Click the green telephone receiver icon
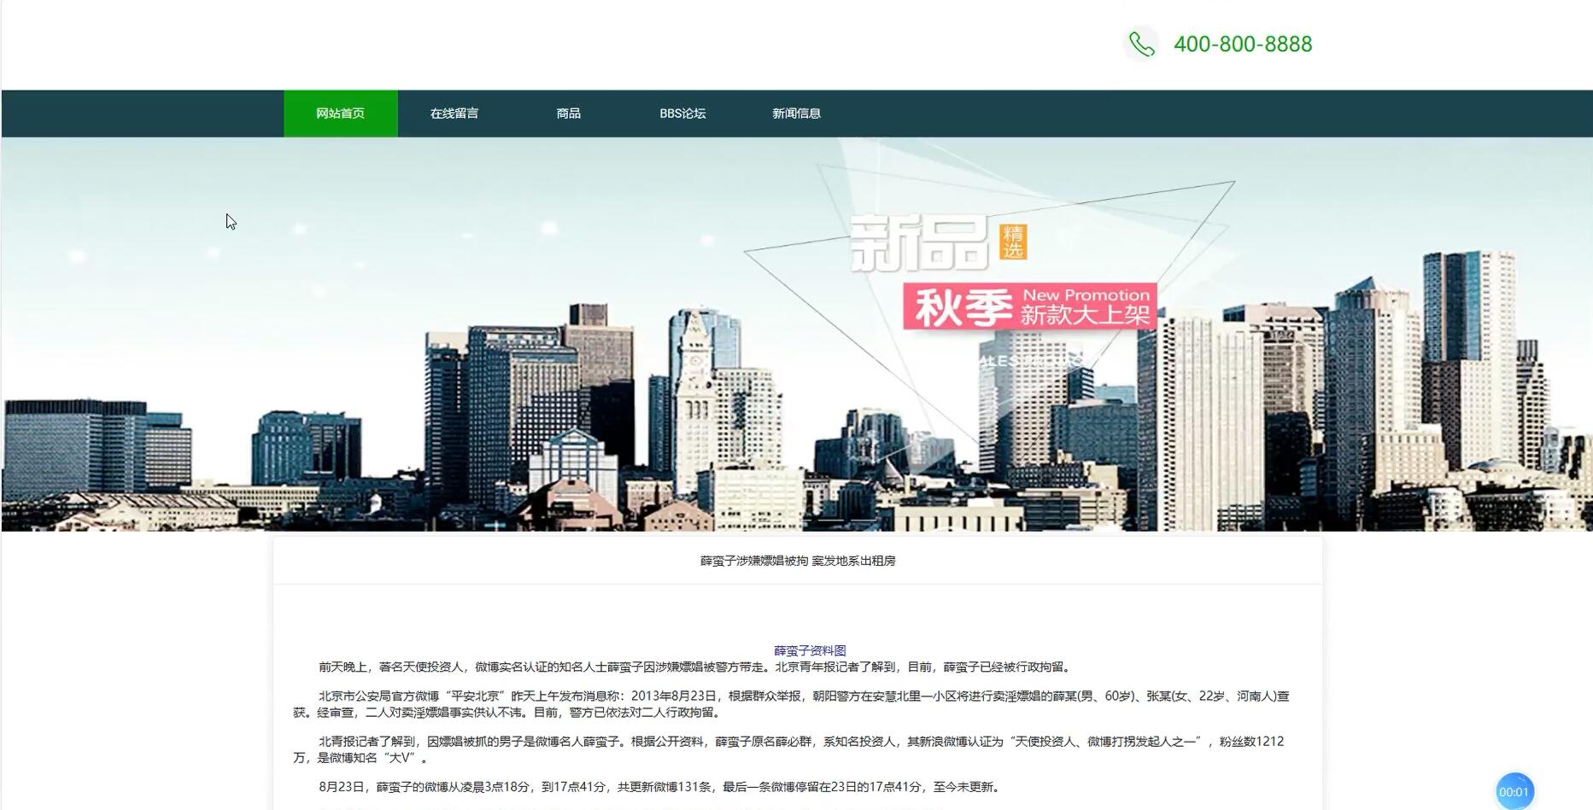 (1141, 43)
